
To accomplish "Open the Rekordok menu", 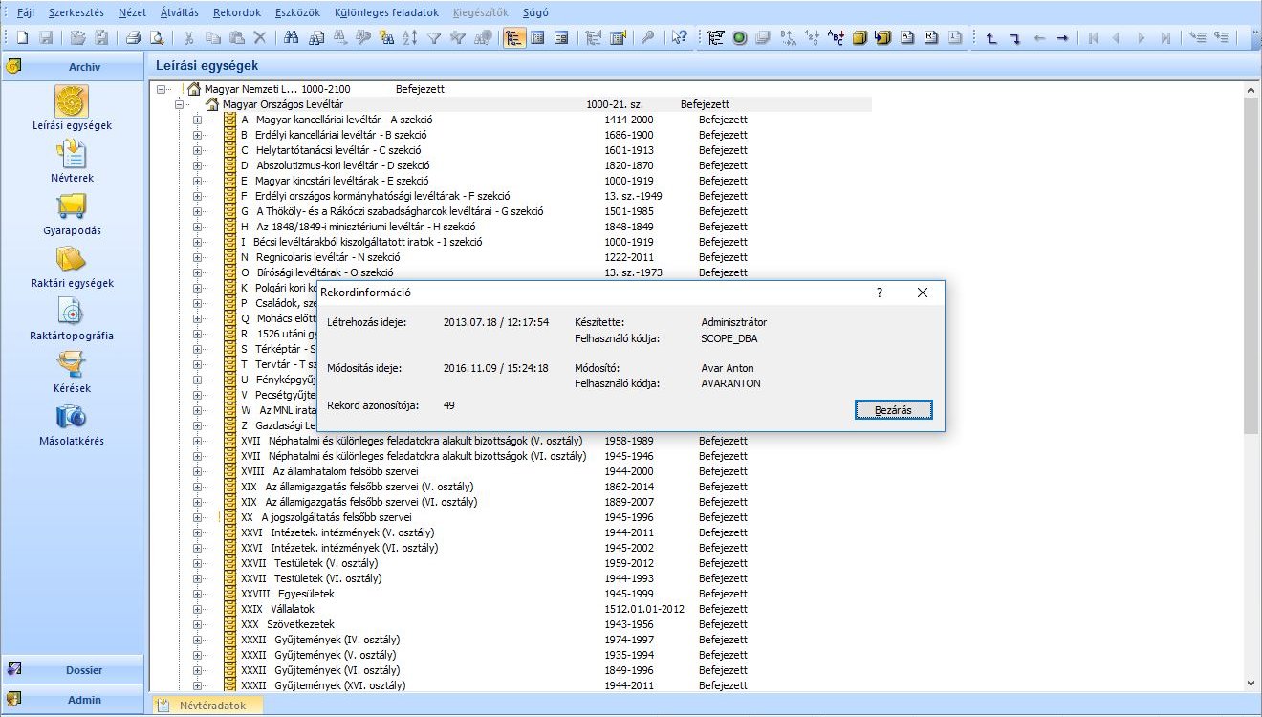I will coord(235,13).
